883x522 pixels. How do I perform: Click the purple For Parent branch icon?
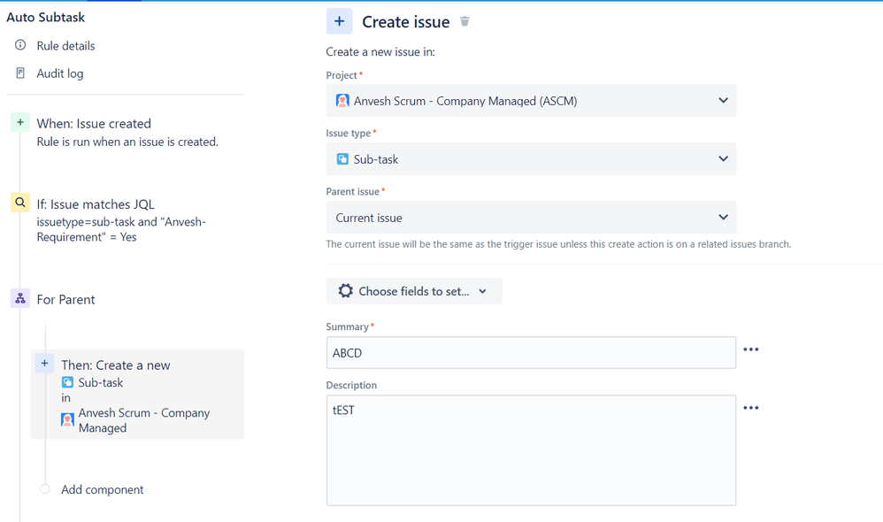point(20,299)
